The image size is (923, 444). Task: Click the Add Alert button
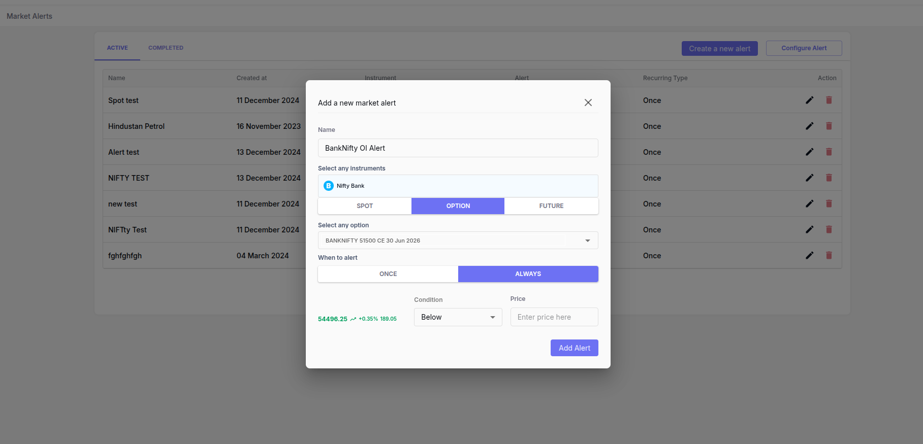575,348
